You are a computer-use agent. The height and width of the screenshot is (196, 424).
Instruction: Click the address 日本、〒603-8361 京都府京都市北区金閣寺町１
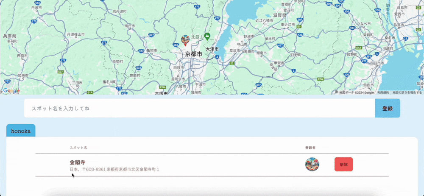pos(114,169)
